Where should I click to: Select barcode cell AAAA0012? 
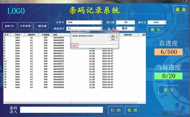(59, 56)
